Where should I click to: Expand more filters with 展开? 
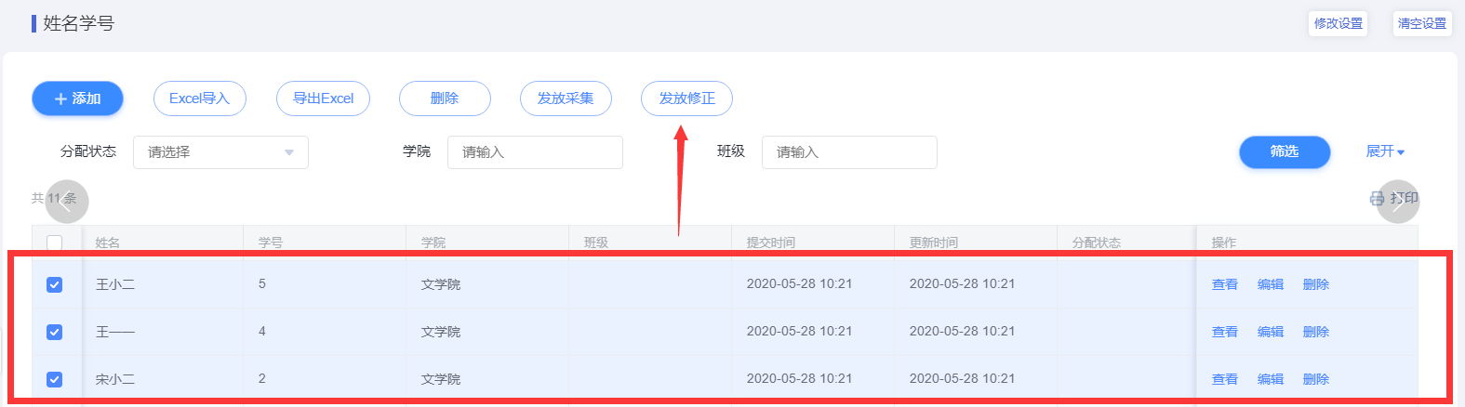tap(1384, 151)
